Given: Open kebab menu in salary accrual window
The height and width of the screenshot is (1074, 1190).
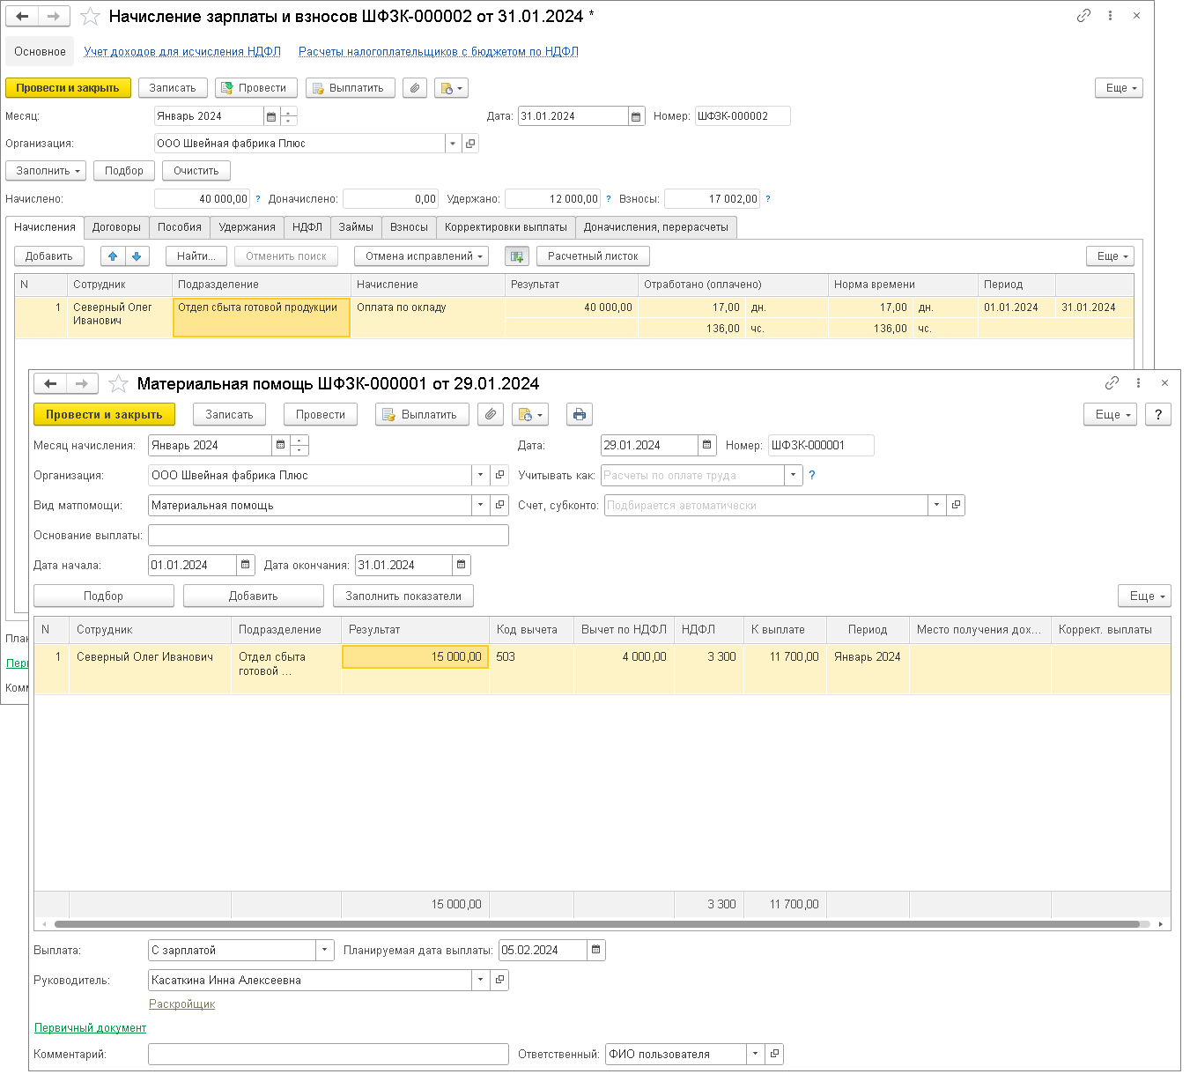Looking at the screenshot, I should [x=1110, y=15].
